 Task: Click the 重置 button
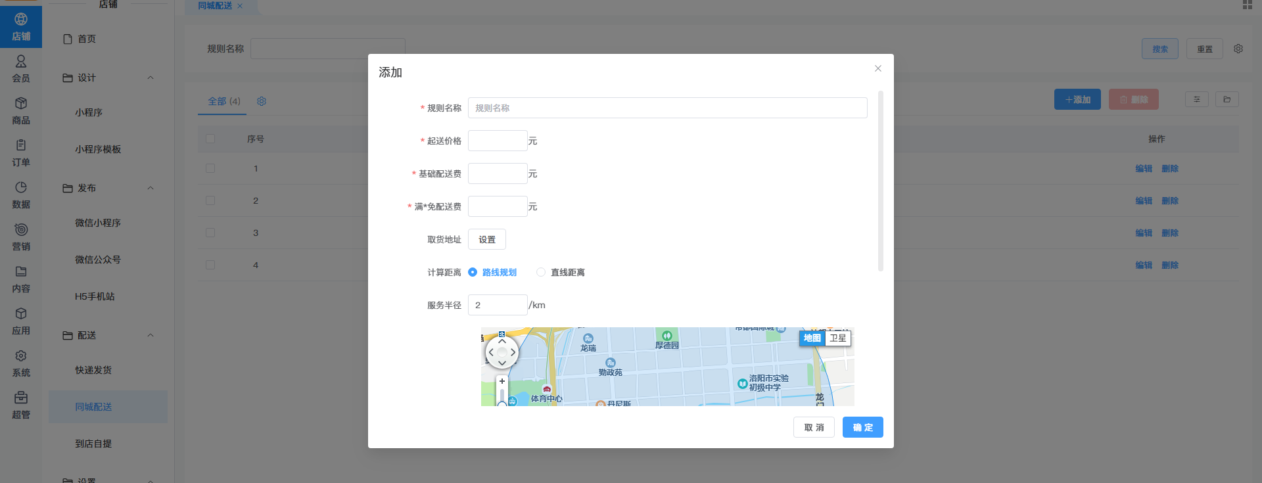pos(1205,49)
